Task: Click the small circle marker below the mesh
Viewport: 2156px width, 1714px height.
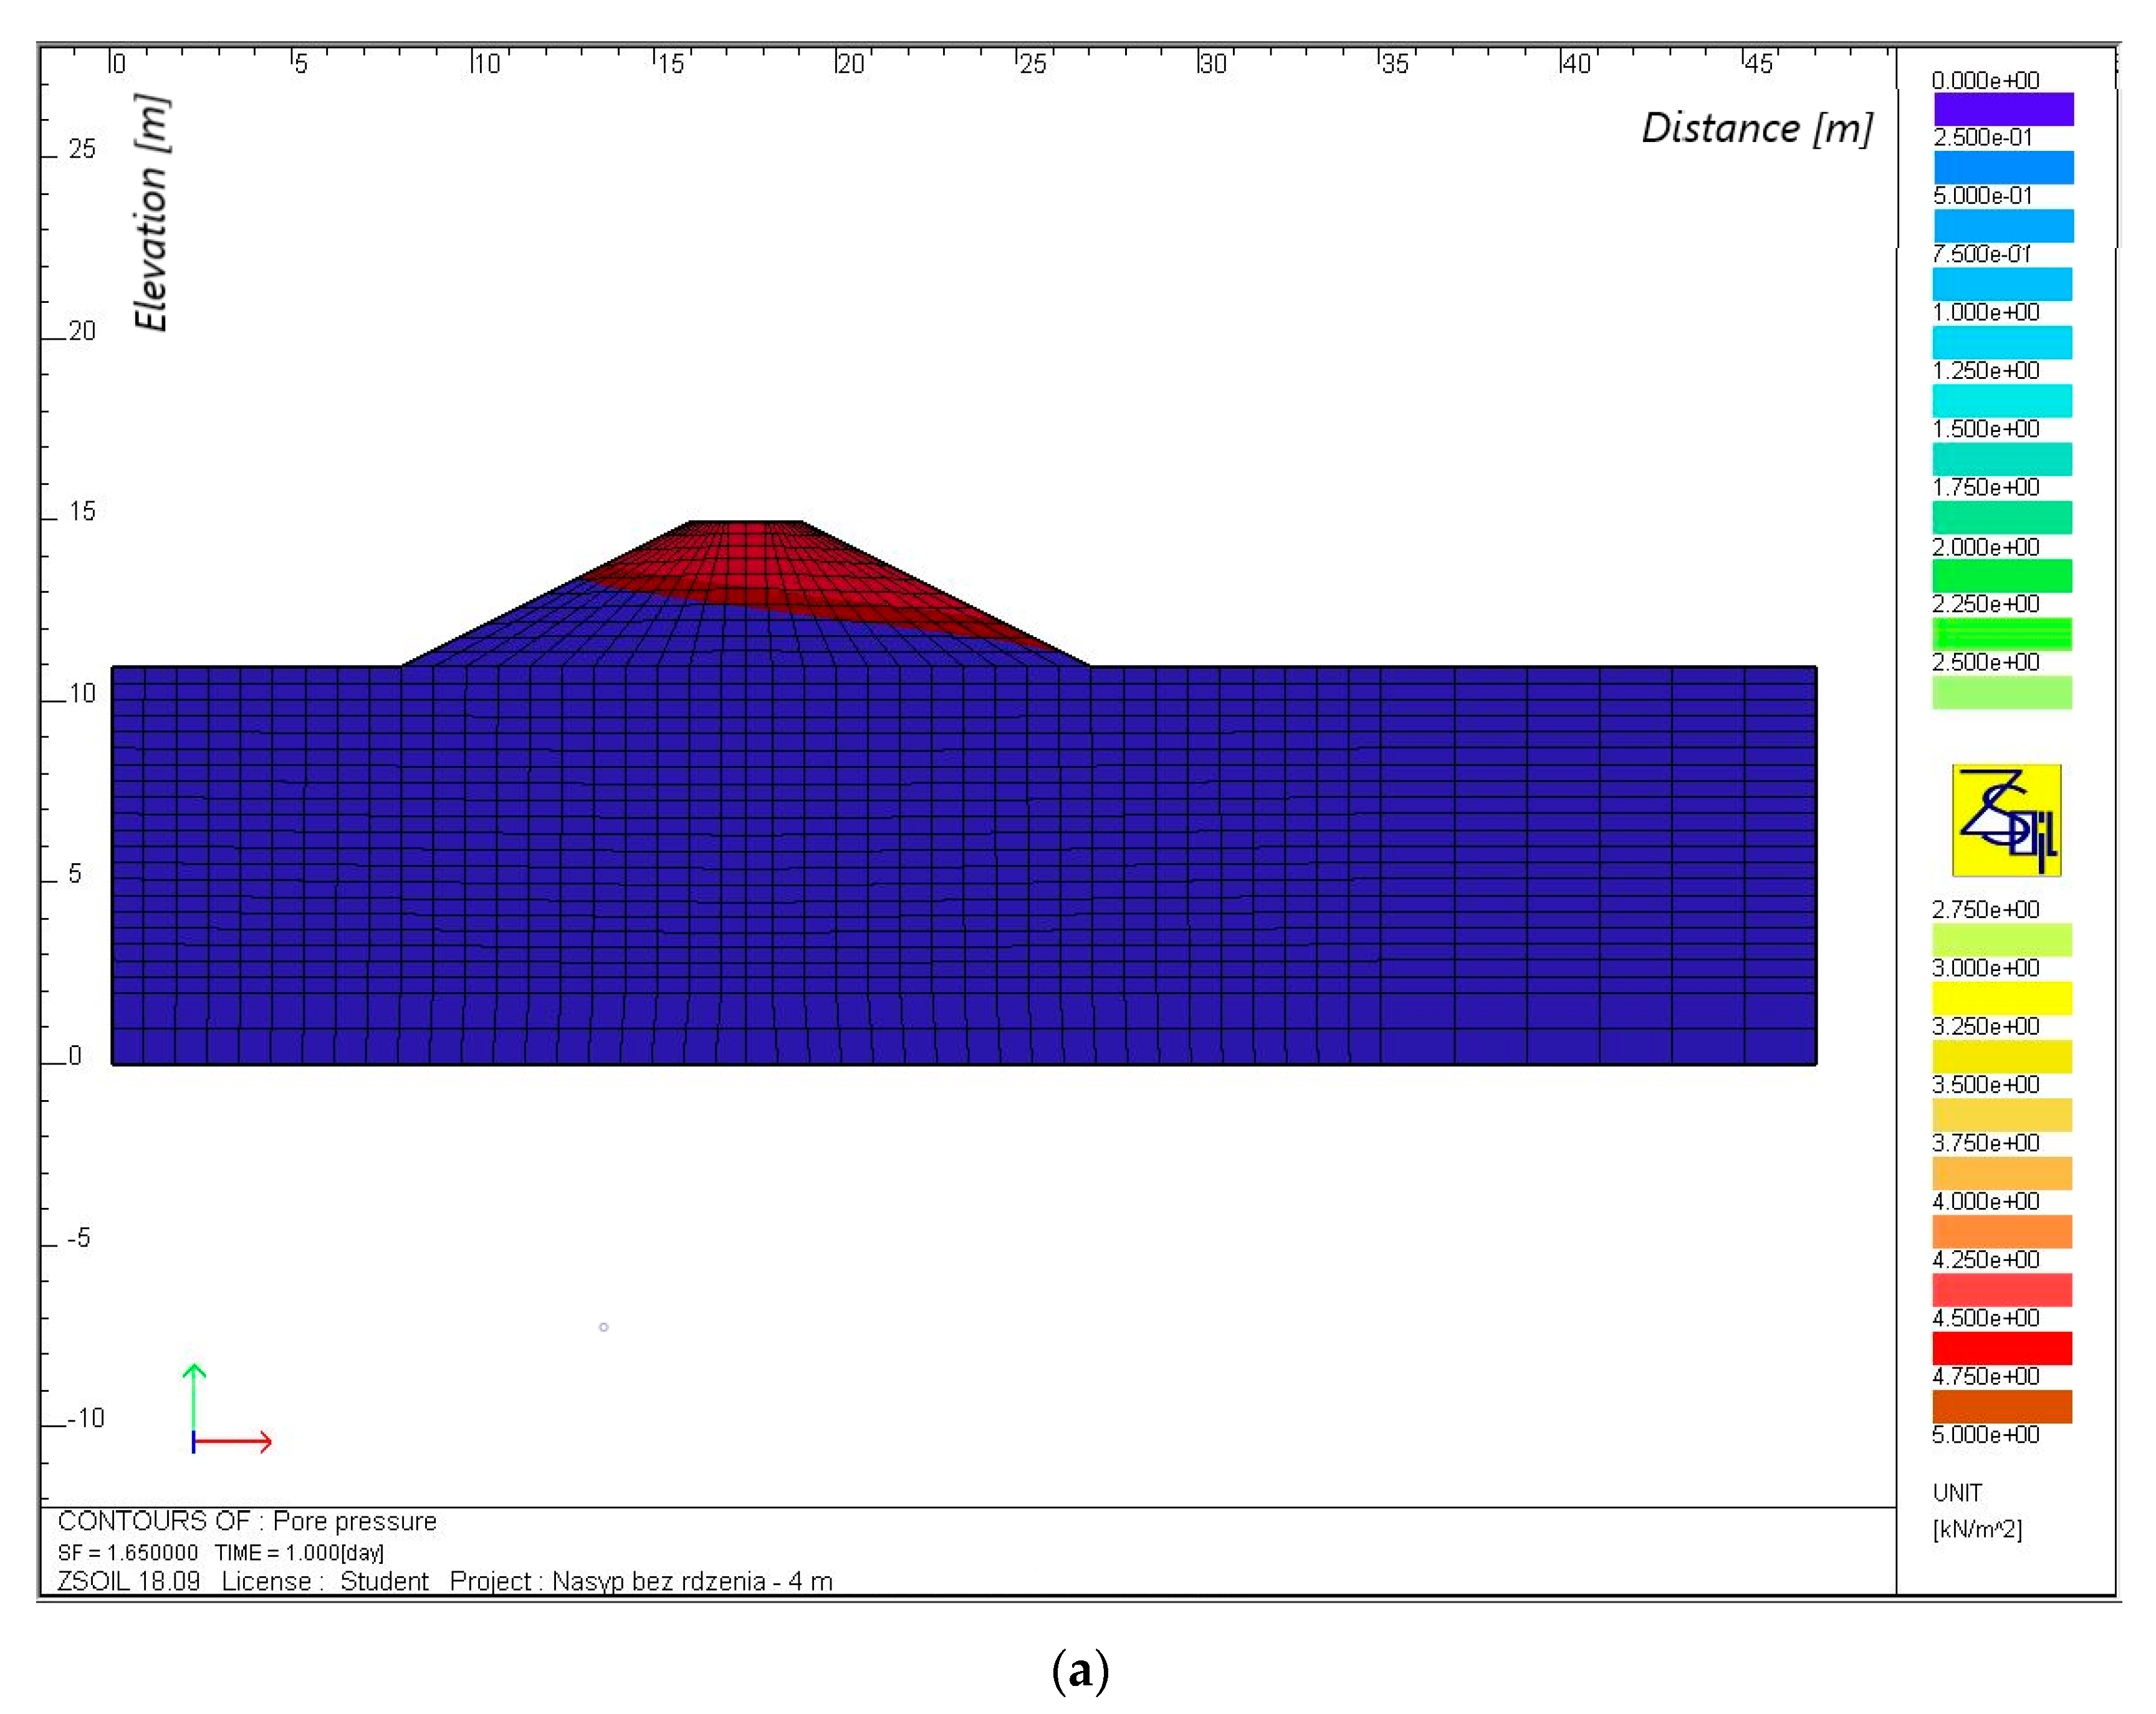Action: pos(604,1327)
